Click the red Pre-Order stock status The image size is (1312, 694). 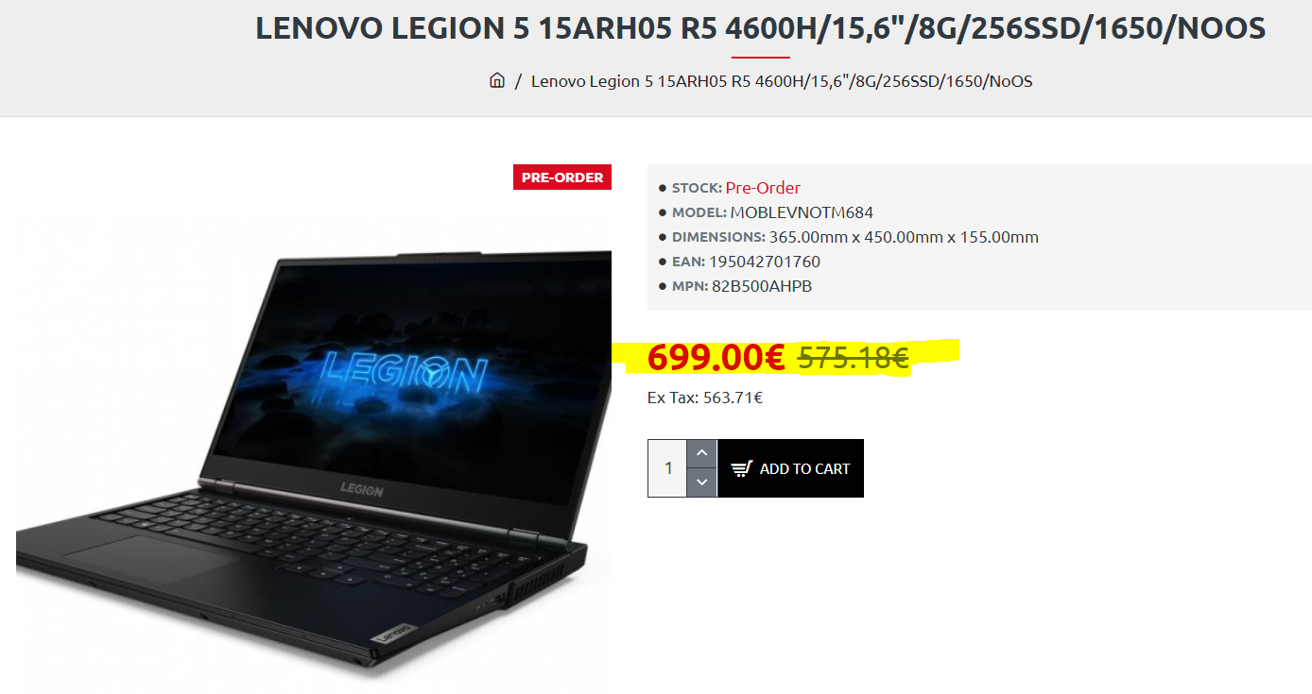(x=763, y=188)
